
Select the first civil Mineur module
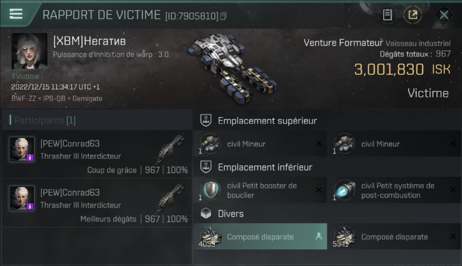click(x=260, y=144)
